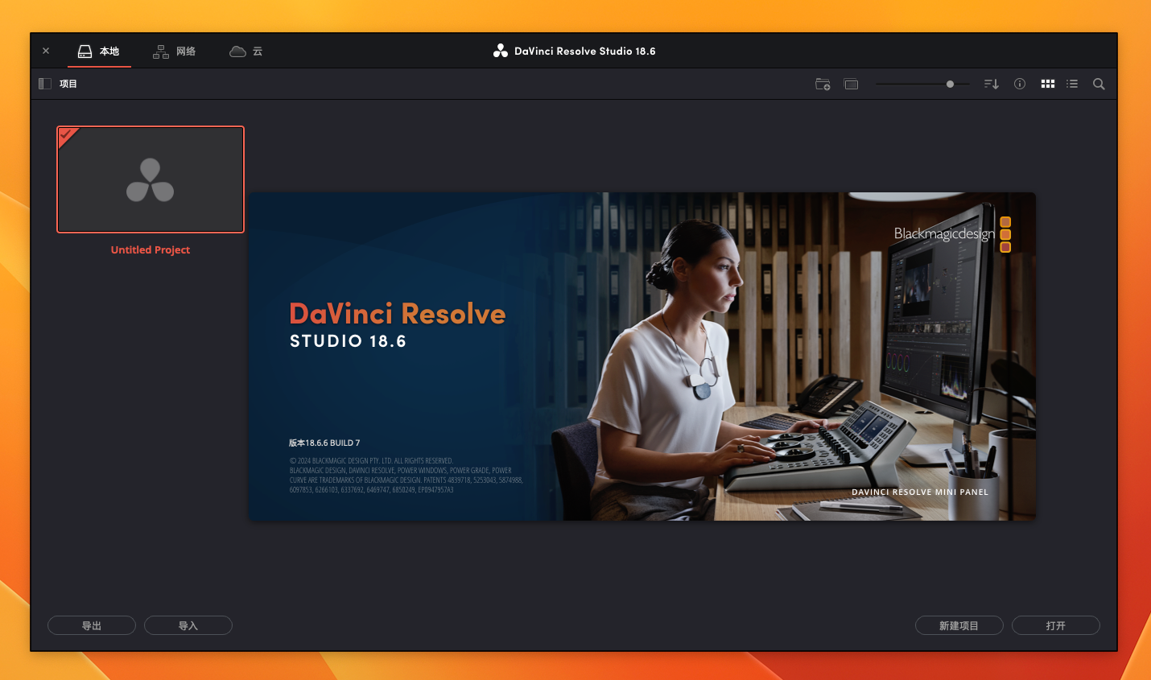This screenshot has height=680, width=1151.
Task: Switch to the 本地 (Local) tab
Action: [x=99, y=51]
